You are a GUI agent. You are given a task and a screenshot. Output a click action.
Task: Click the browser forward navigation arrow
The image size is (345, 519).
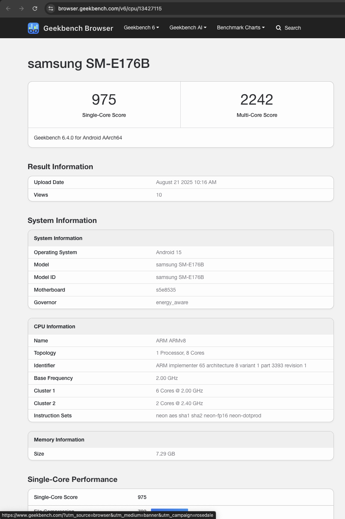[x=21, y=8]
